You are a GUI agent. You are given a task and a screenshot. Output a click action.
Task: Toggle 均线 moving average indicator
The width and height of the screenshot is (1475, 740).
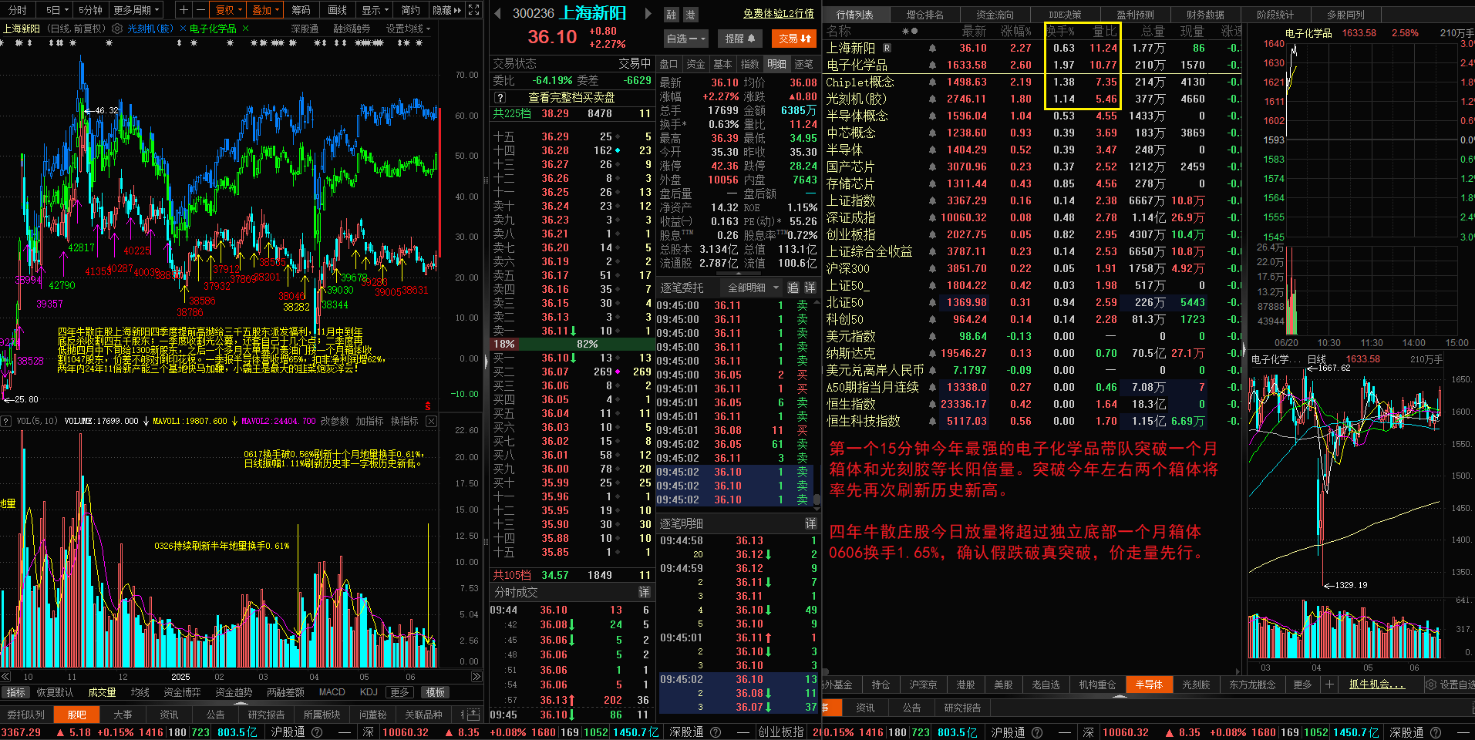tap(140, 692)
